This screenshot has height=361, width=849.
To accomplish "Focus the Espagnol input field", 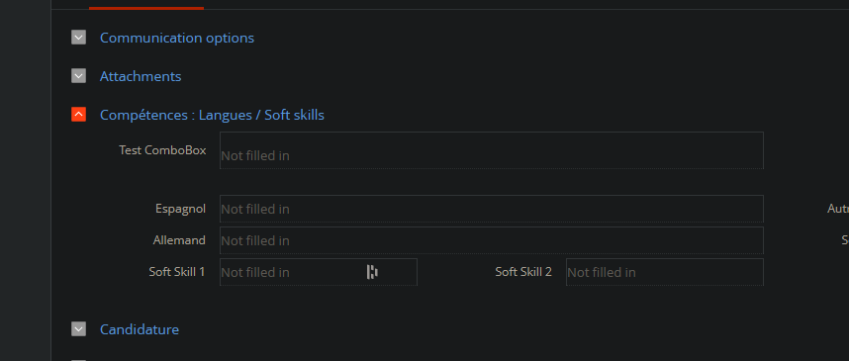I will [x=492, y=209].
